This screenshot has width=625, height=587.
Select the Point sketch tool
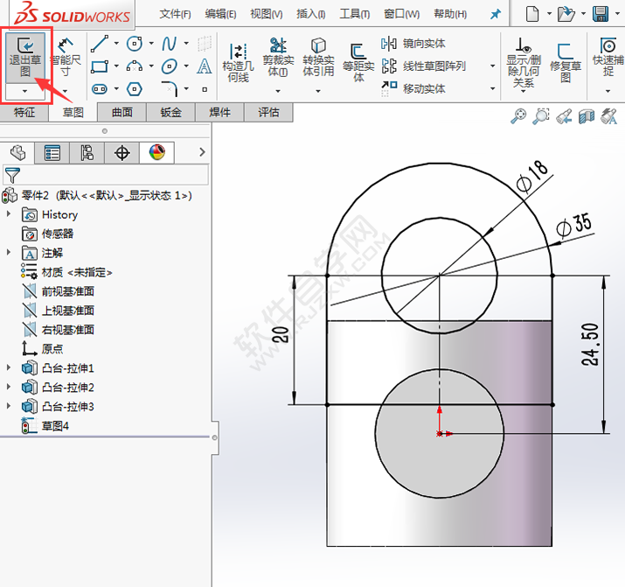[x=205, y=89]
